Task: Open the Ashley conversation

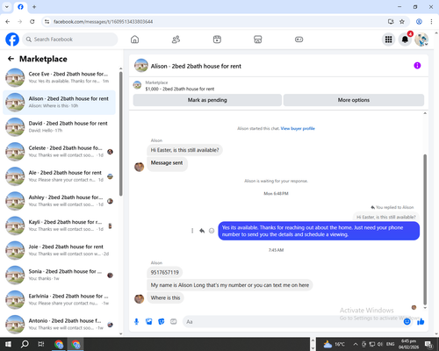Action: 59,201
